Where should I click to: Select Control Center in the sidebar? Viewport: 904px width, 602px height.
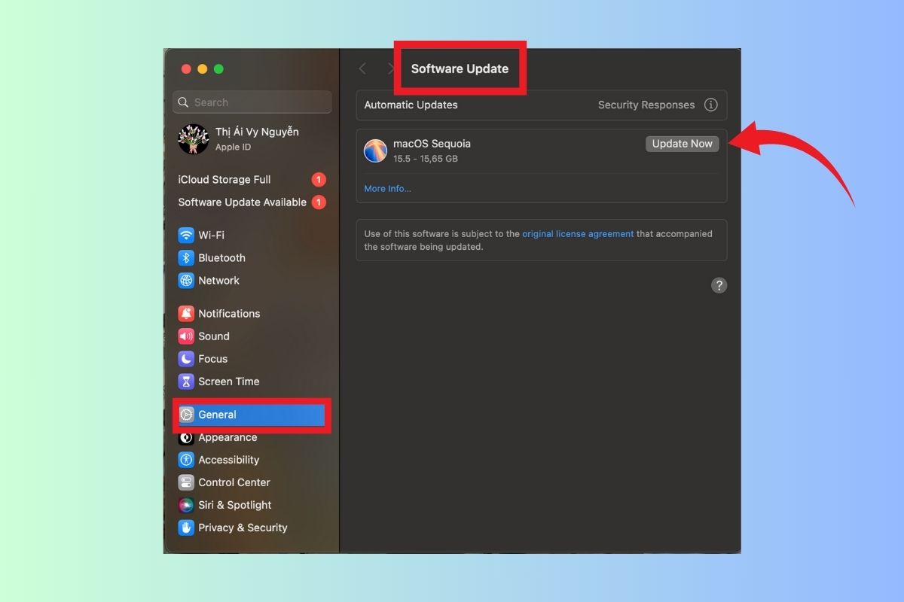pyautogui.click(x=252, y=482)
